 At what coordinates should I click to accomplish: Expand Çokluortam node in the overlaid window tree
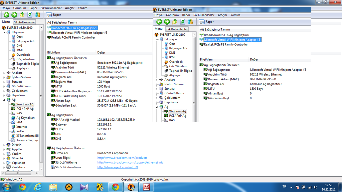tap(157, 98)
